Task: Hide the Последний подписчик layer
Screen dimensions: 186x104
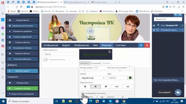Action: (154, 30)
